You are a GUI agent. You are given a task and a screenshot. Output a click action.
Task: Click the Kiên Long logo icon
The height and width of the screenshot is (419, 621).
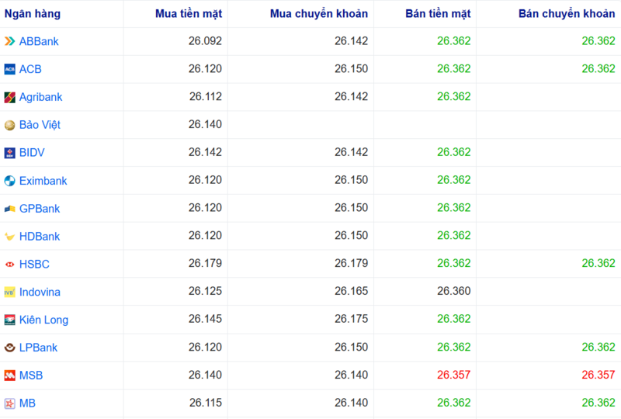pyautogui.click(x=9, y=320)
